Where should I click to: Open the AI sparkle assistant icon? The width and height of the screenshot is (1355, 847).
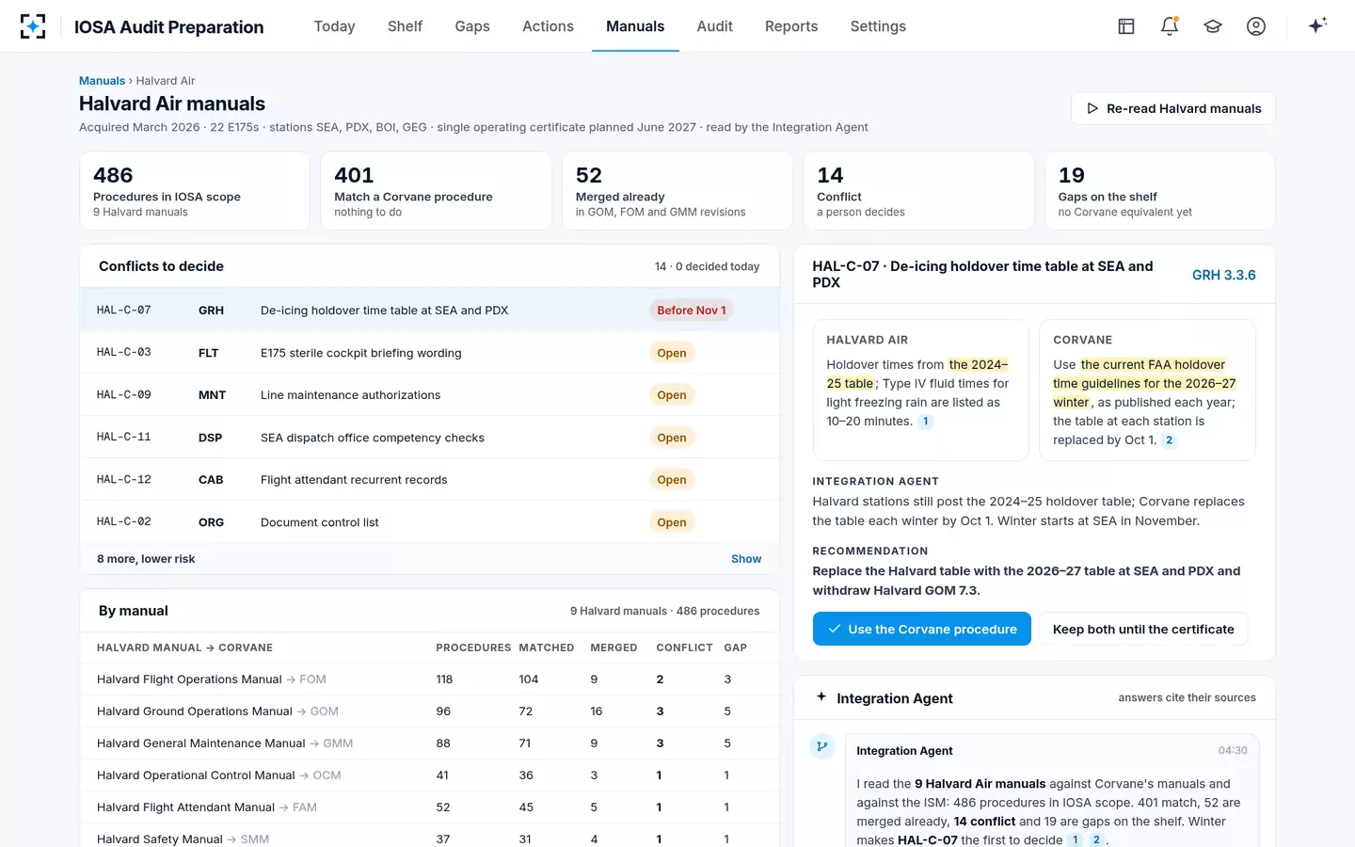coord(1317,25)
